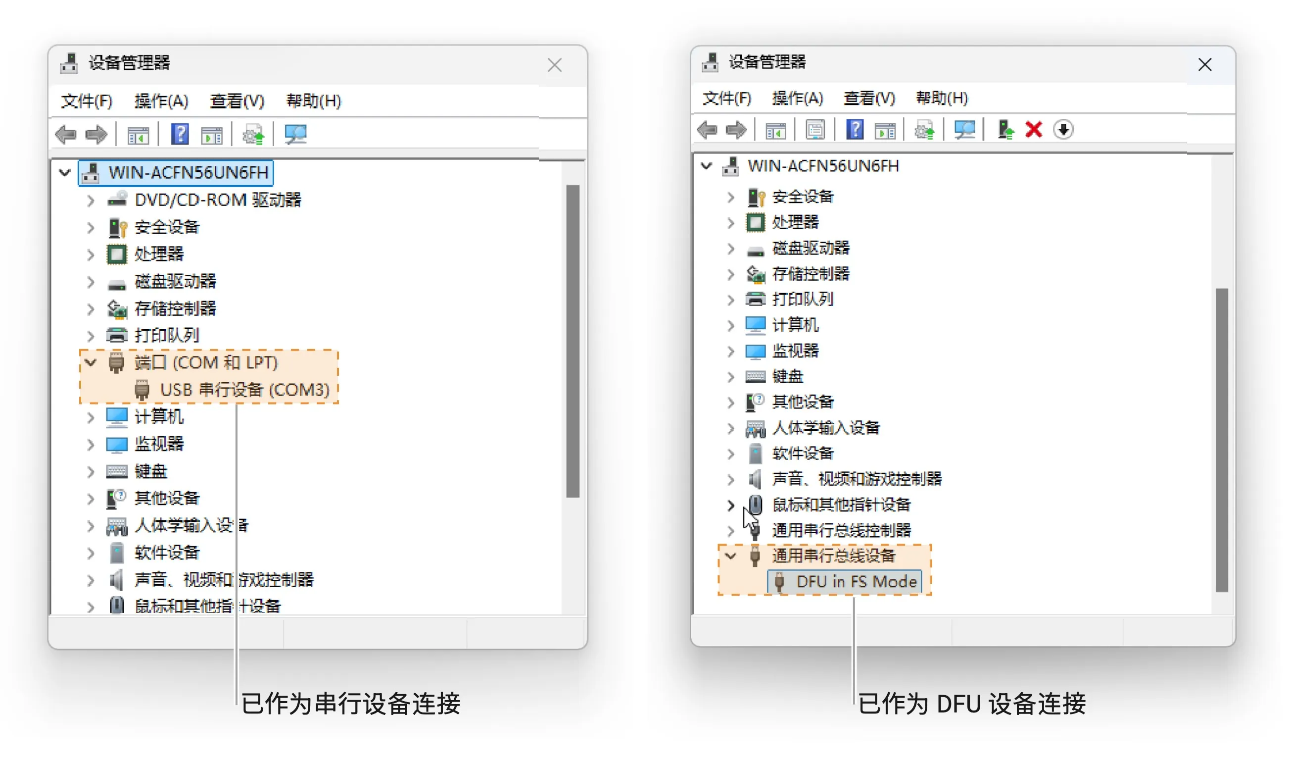Screen dimensions: 1289x760
Task: Collapse root WIN-ACFN56UN6FH node in left window
Action: 64,173
